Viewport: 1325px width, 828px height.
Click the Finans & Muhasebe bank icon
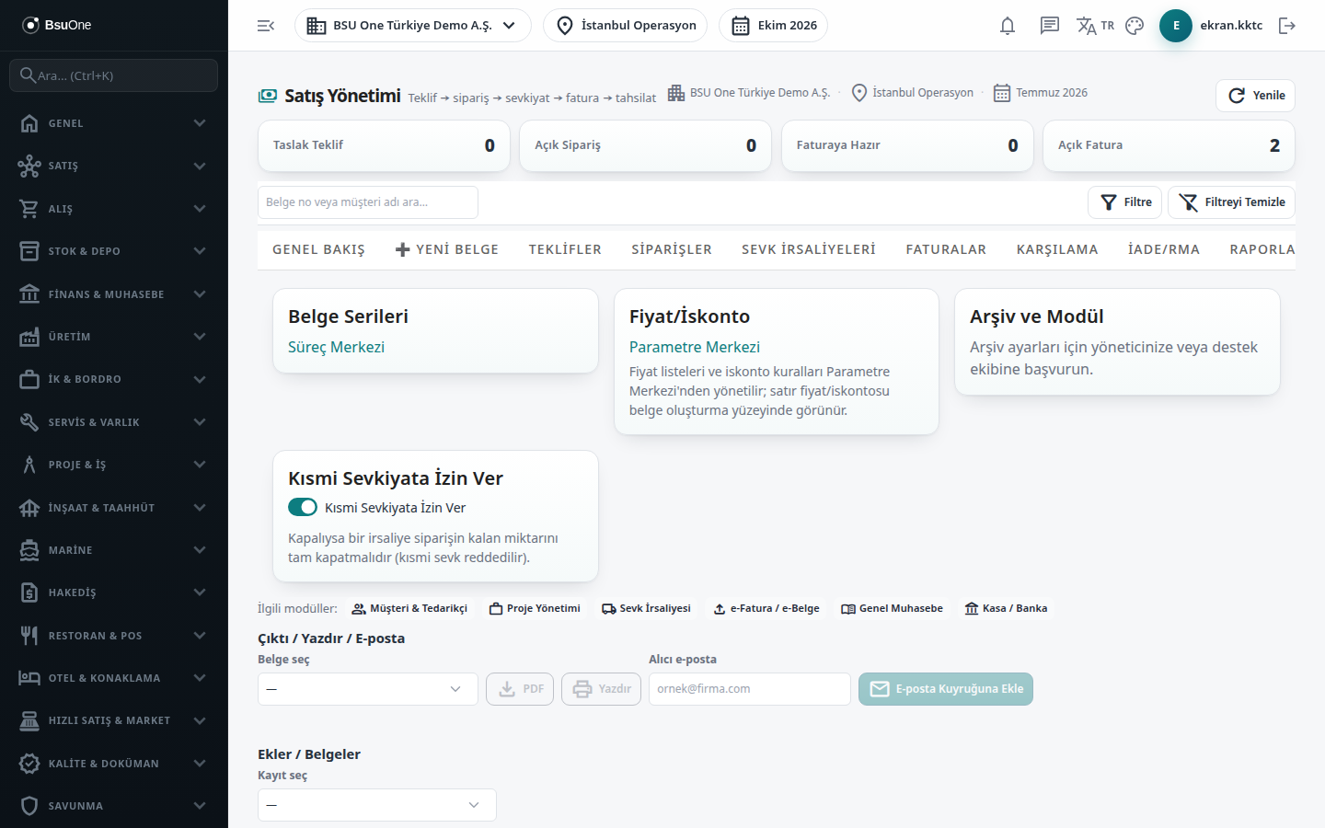[29, 294]
